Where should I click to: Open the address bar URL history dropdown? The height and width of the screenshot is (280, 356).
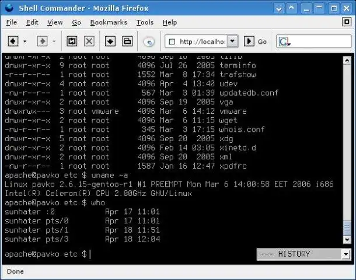[x=232, y=41]
